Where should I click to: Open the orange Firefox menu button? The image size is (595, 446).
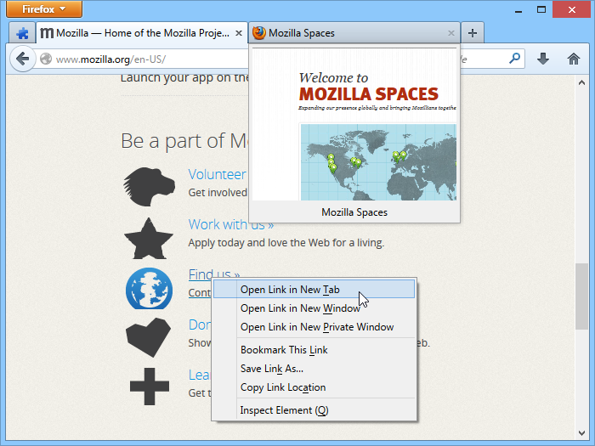click(x=44, y=8)
